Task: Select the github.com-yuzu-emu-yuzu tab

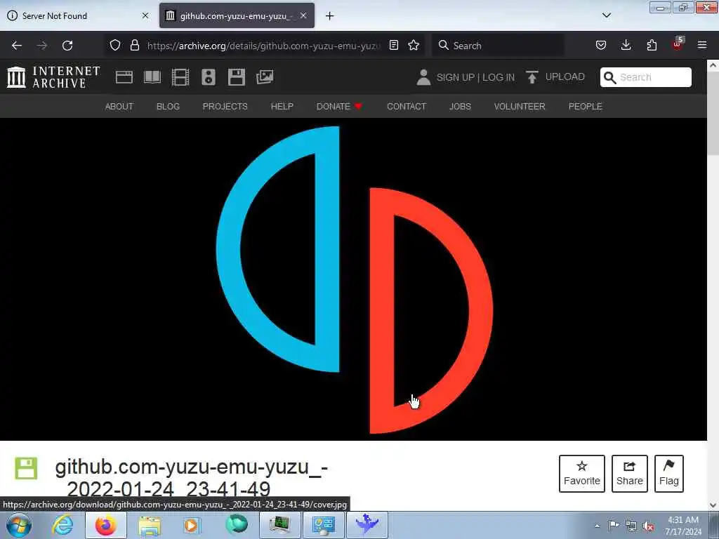Action: (237, 16)
